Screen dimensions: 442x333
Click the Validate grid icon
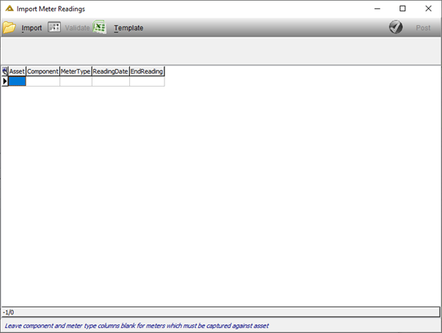[x=54, y=27]
